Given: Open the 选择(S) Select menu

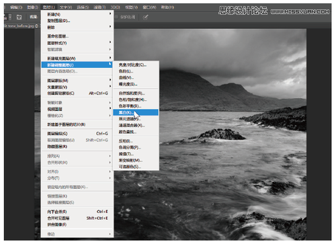Looking at the screenshot, I should [x=83, y=7].
